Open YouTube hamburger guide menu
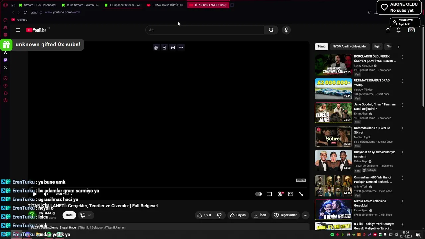Screen dimensions: 425x239 [18, 30]
